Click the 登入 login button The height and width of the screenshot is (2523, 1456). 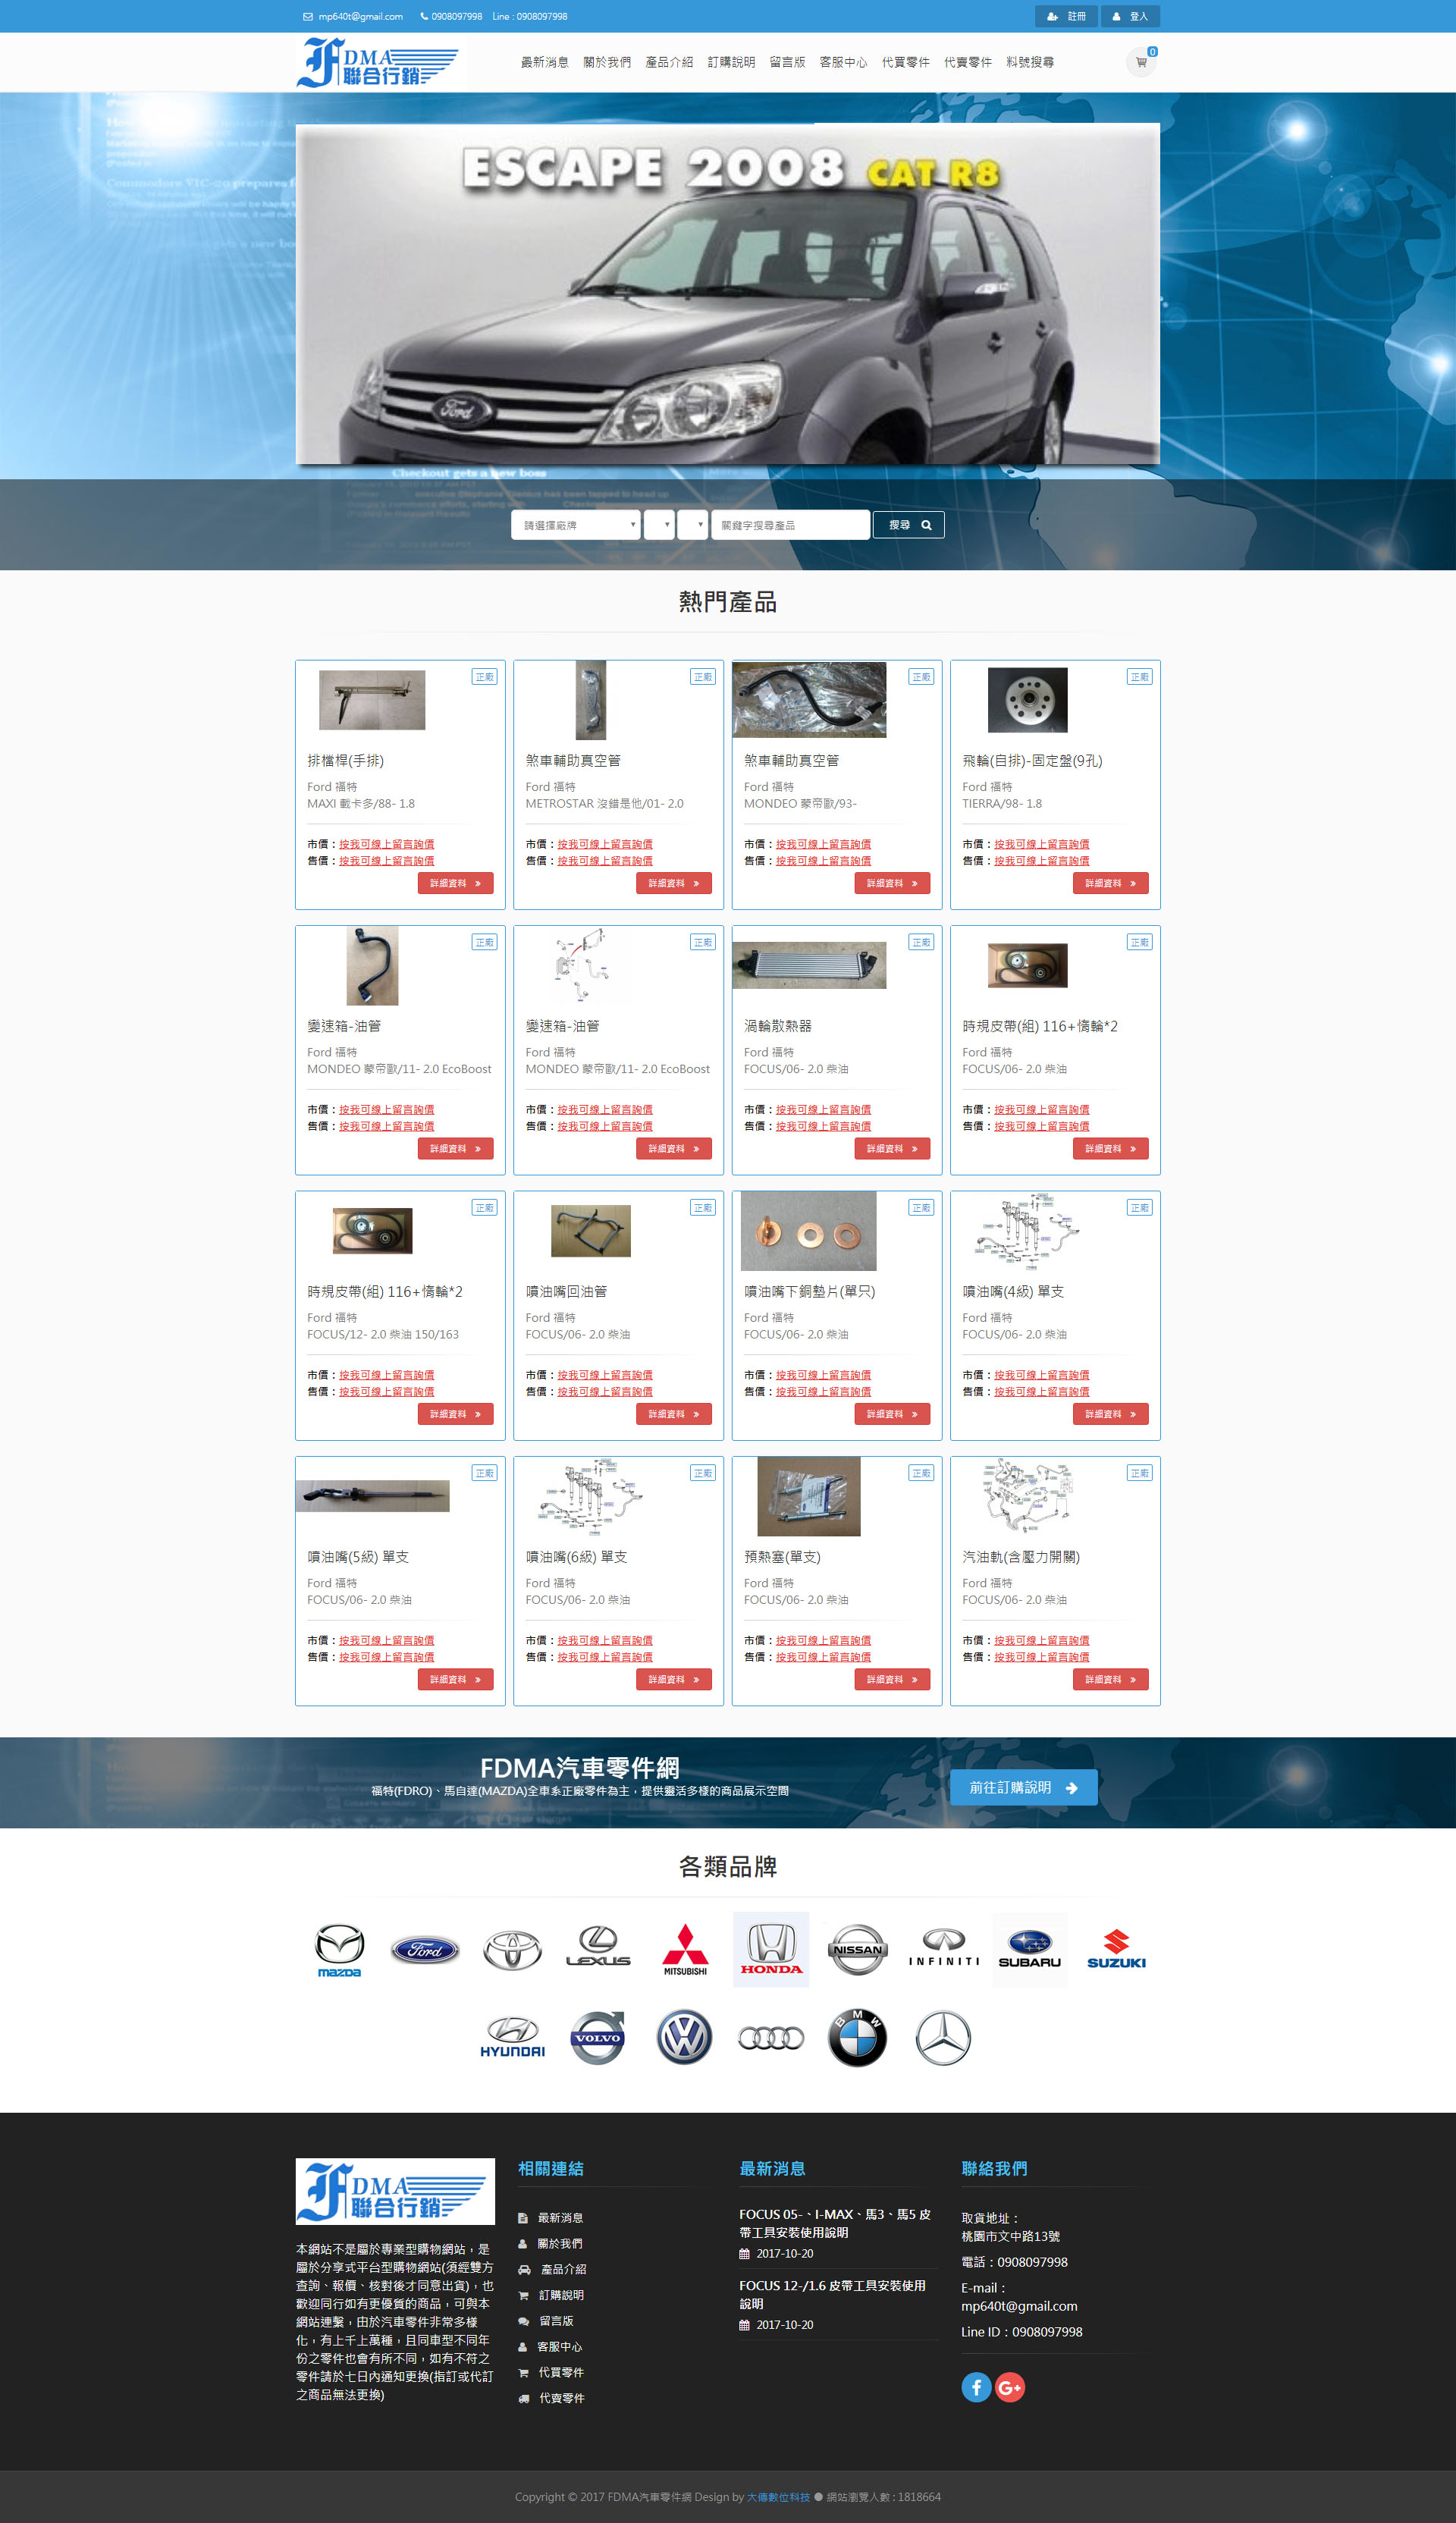coord(1130,16)
